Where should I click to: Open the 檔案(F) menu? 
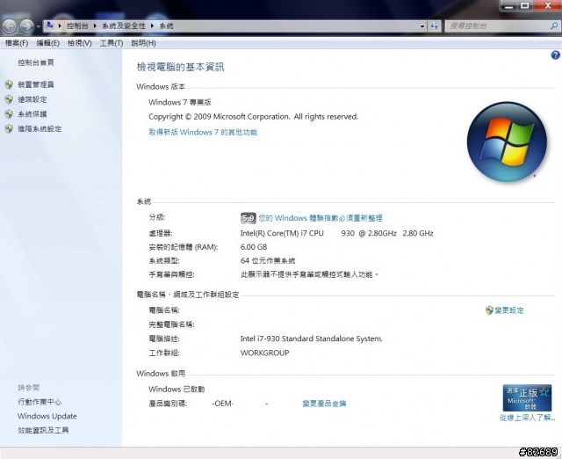17,43
